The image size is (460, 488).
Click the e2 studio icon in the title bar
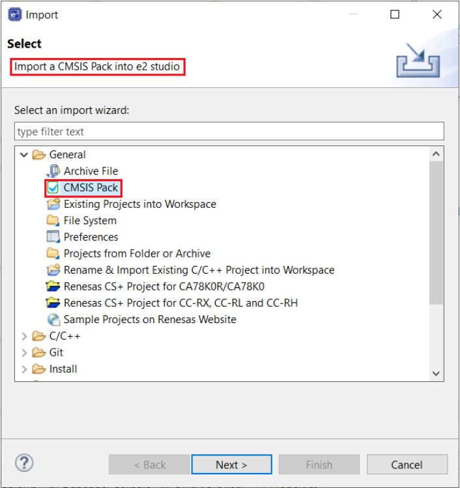coord(15,14)
